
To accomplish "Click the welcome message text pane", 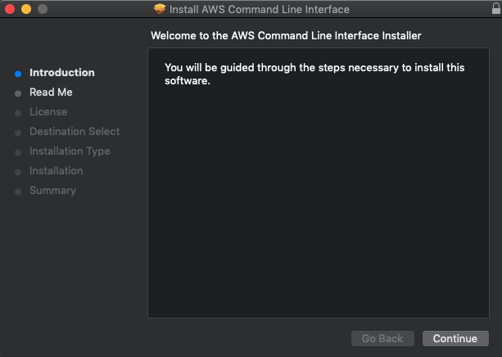I will click(319, 183).
